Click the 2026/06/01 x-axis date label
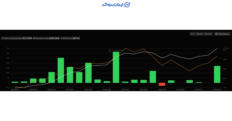 coord(125,89)
